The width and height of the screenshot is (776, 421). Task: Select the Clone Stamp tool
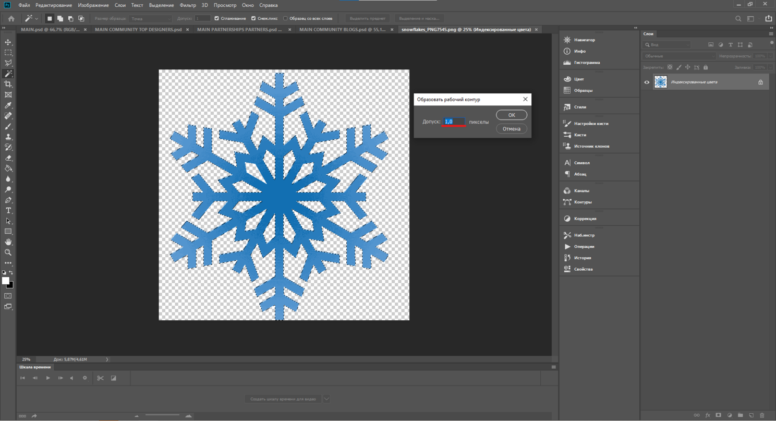pyautogui.click(x=8, y=137)
